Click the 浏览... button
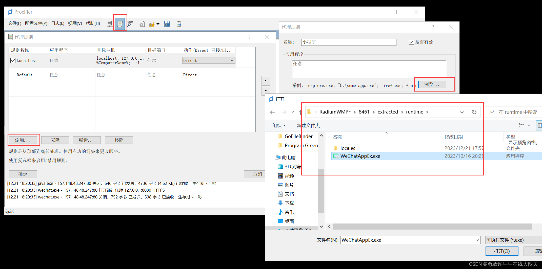This screenshot has width=542, height=269. pos(432,84)
